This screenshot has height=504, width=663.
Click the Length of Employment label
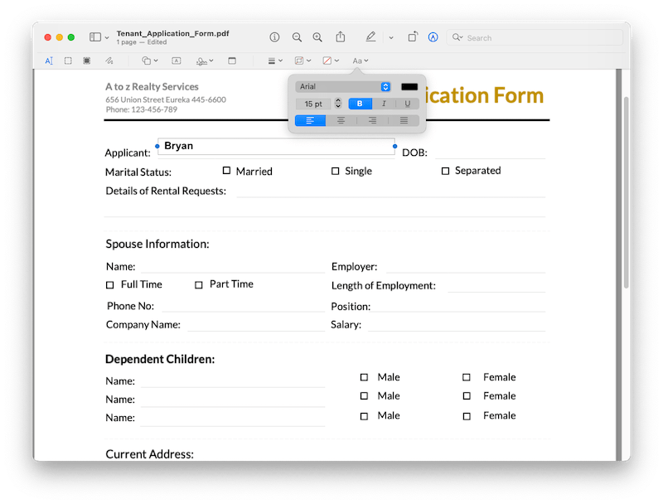tap(384, 286)
